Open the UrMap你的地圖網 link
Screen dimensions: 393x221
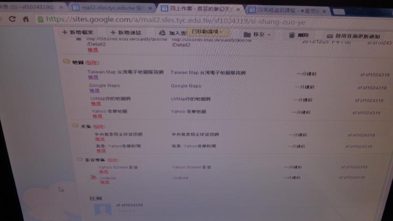111,99
